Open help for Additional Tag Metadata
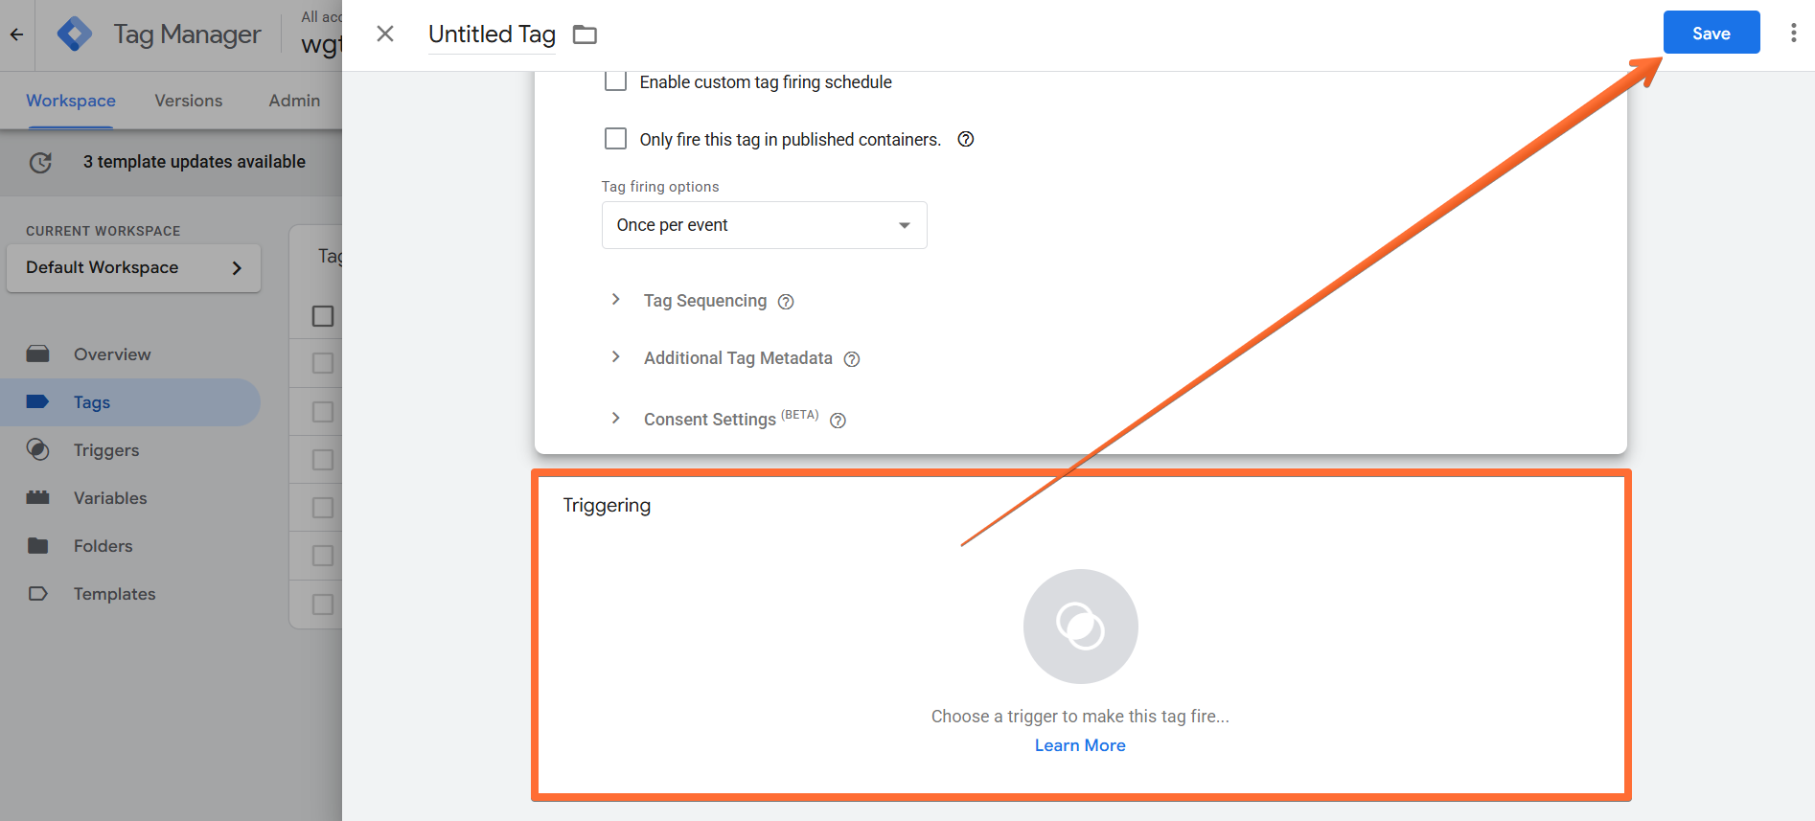This screenshot has height=821, width=1815. [x=852, y=359]
